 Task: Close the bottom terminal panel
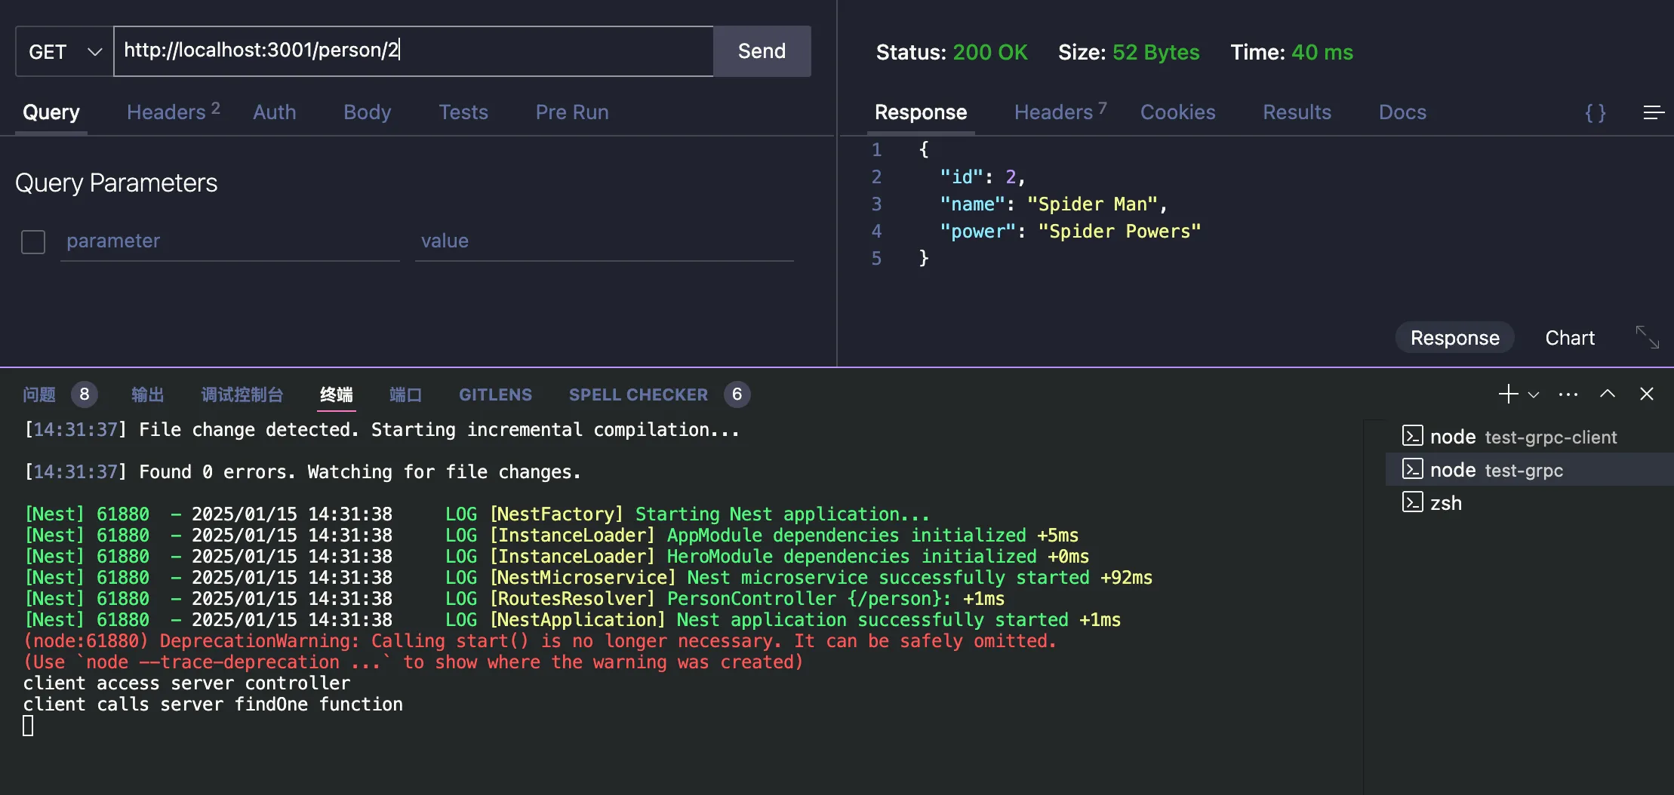point(1646,394)
